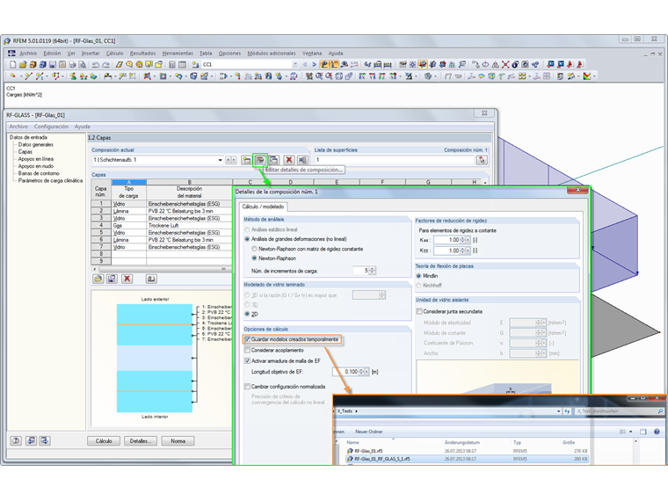Click 'Neuer Ordner' in file browser
Screen dimensions: 668x501
(x=369, y=432)
